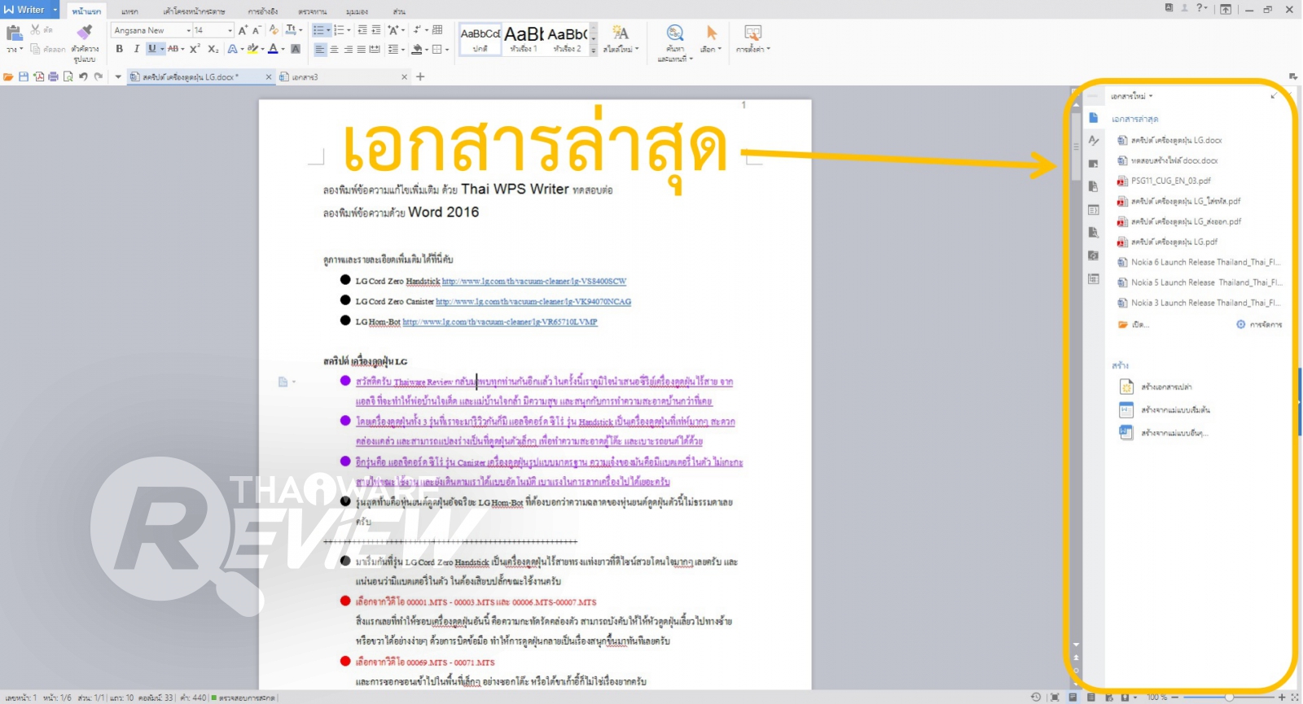Click the Cut scissors icon

coord(35,29)
